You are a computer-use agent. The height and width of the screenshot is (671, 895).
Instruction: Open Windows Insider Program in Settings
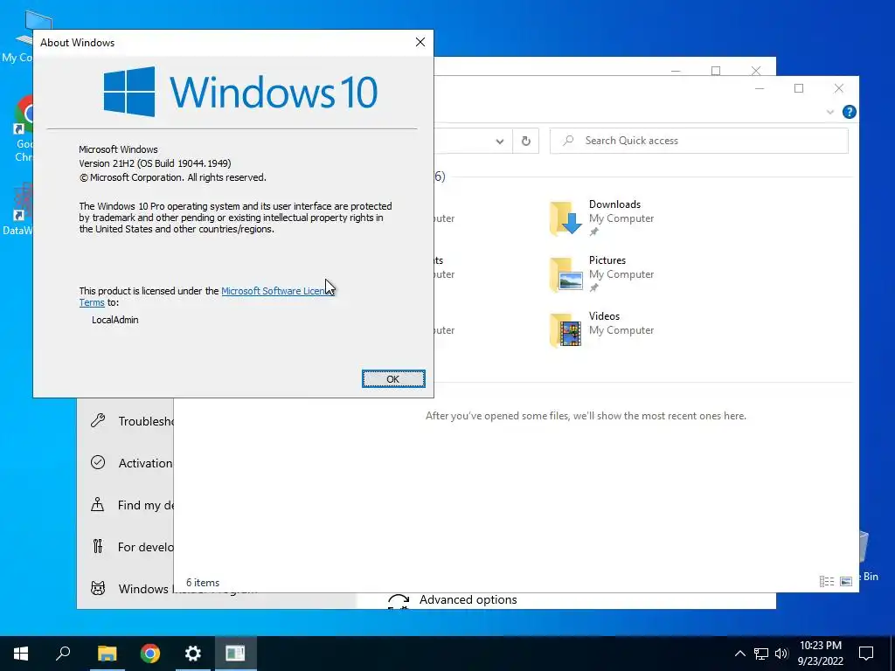[x=126, y=588]
